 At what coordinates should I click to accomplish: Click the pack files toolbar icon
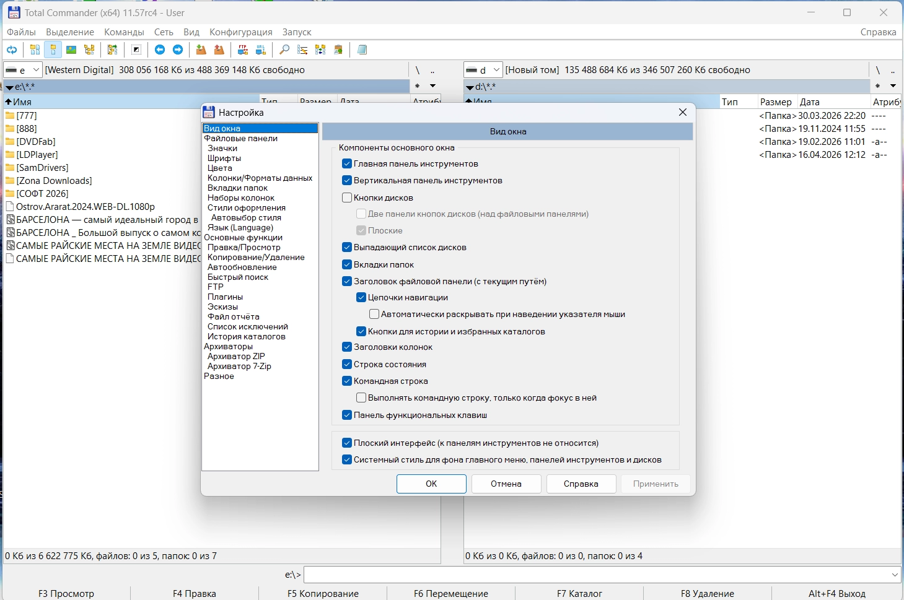[x=201, y=50]
